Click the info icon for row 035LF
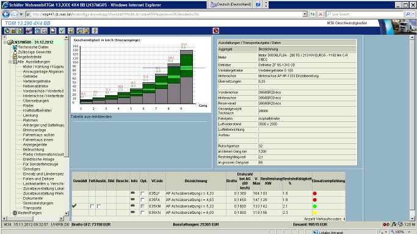The image size is (417, 234). tap(132, 193)
